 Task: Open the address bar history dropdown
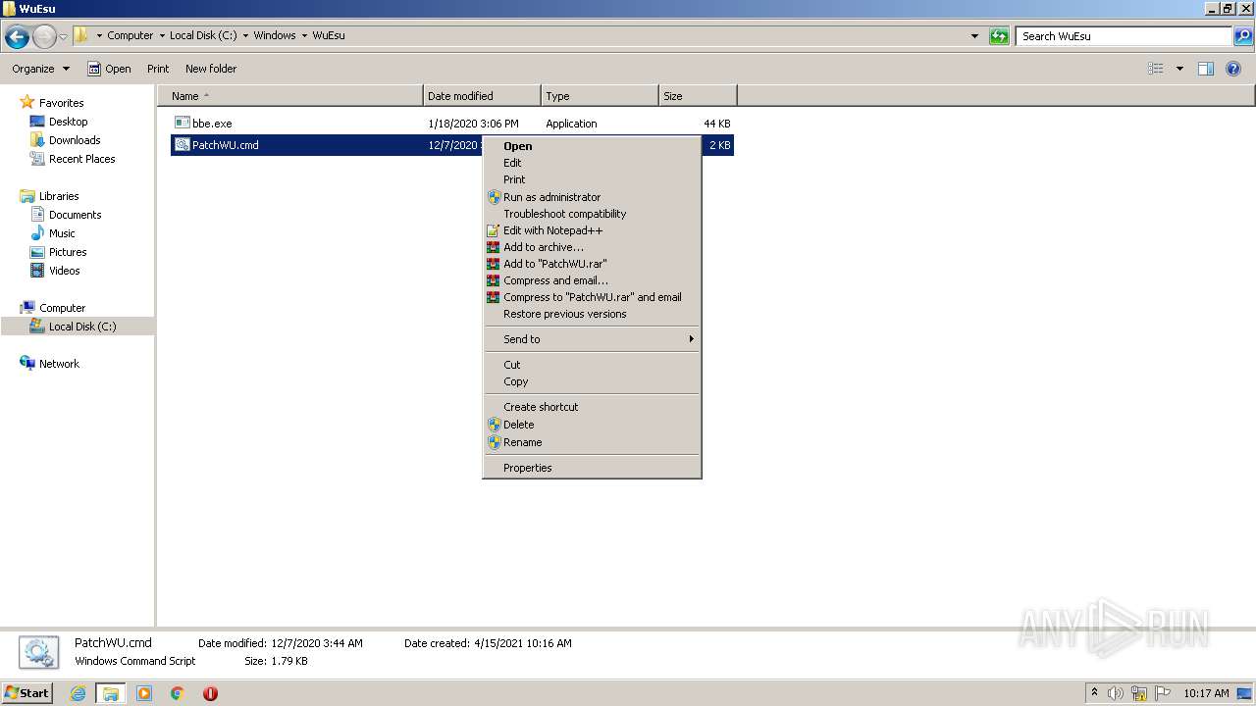pos(974,36)
